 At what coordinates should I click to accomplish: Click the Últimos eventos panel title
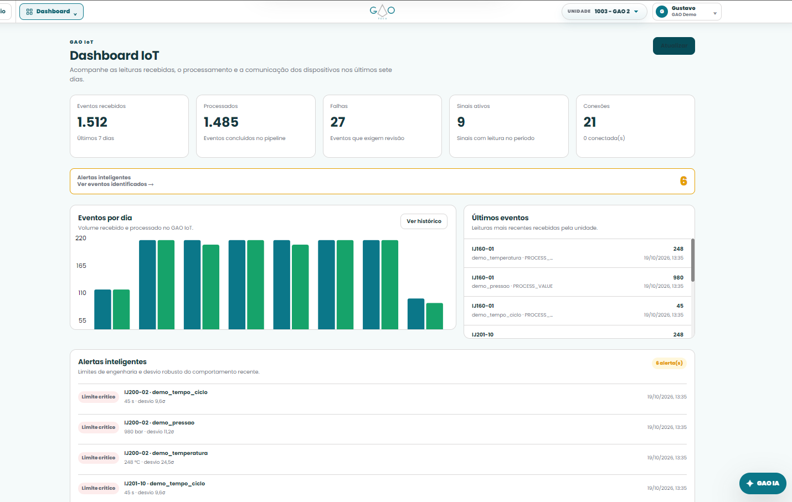pyautogui.click(x=500, y=218)
